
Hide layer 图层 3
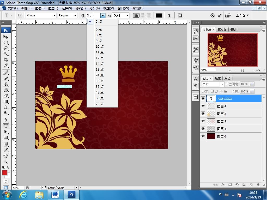(203, 114)
